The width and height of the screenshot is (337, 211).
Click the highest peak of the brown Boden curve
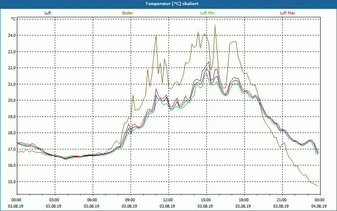point(215,25)
